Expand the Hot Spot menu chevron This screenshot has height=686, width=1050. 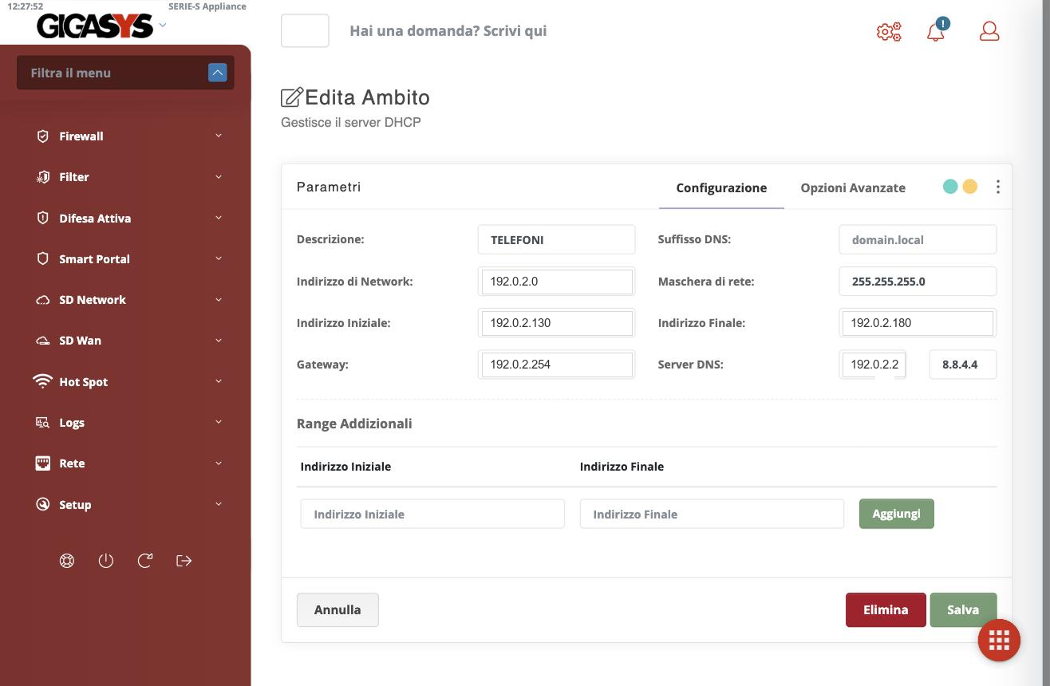[219, 381]
